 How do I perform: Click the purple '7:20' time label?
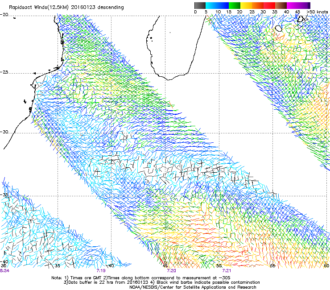click(x=172, y=271)
